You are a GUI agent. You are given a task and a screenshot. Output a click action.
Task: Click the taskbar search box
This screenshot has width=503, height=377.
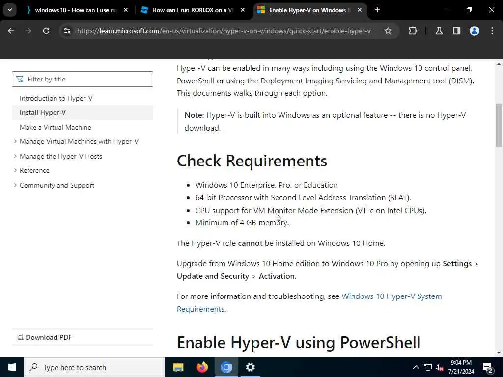pos(94,367)
